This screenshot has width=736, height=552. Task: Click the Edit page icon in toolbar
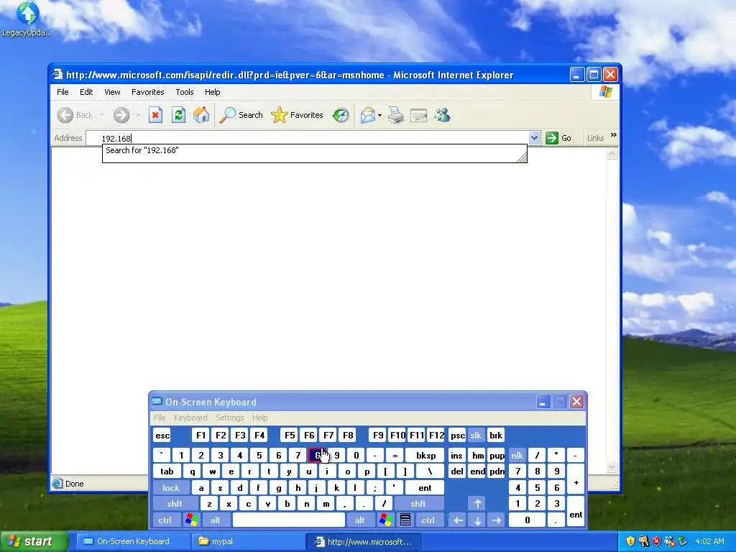tap(418, 115)
